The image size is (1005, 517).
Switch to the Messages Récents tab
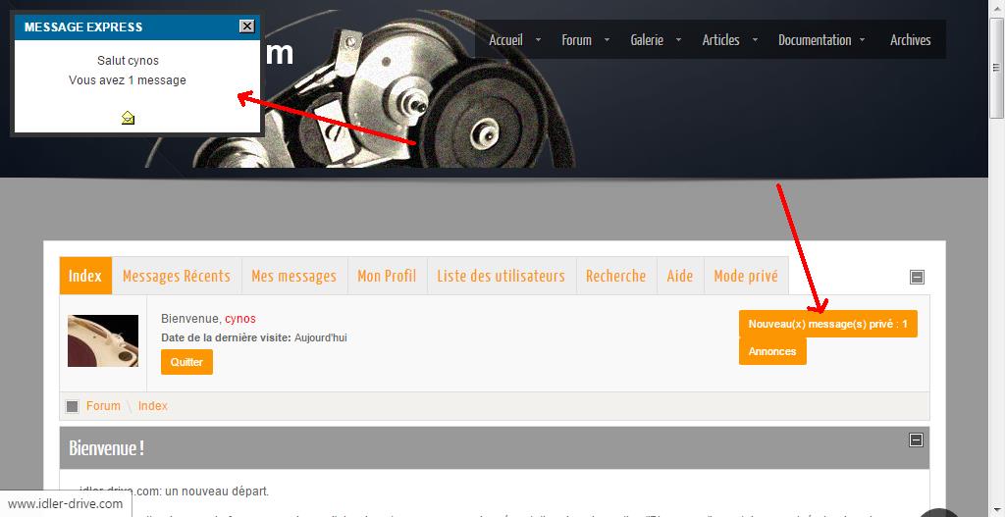[x=176, y=276]
